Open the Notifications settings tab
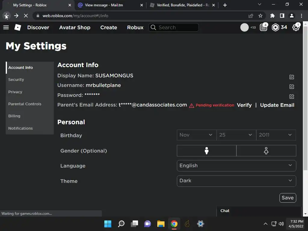Viewport: 308px width, 231px height. (30, 128)
